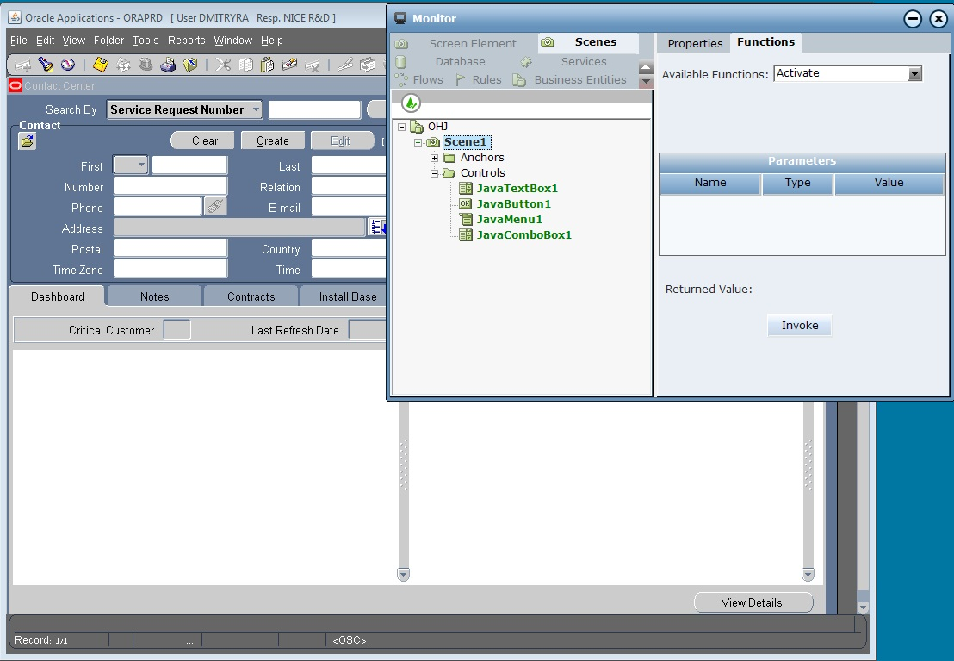Viewport: 954px width, 661px height.
Task: Click the JavaTextBox1 control icon in tree
Action: click(x=466, y=188)
